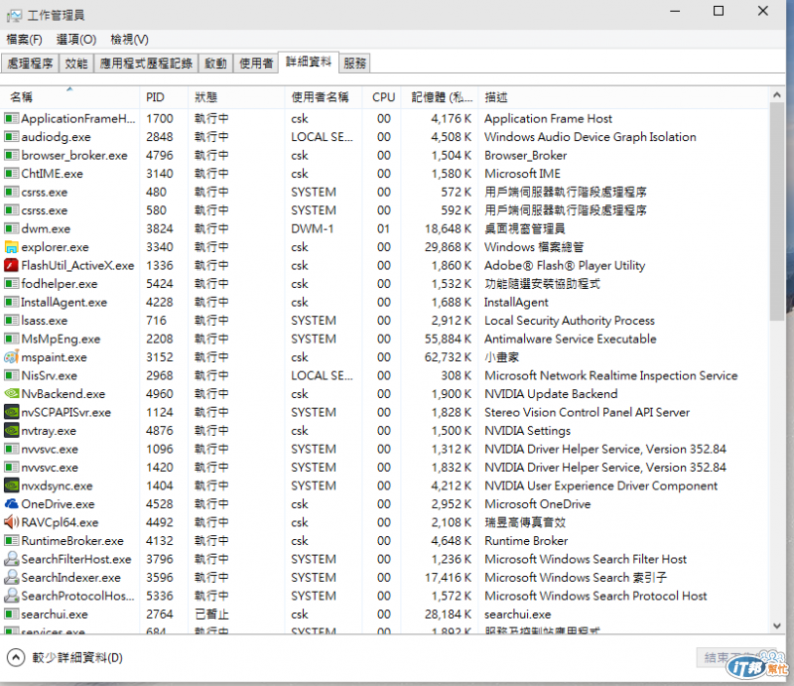Screen dimensions: 794x686
Task: Click the SearchFilterHost.exe icon
Action: (x=11, y=559)
